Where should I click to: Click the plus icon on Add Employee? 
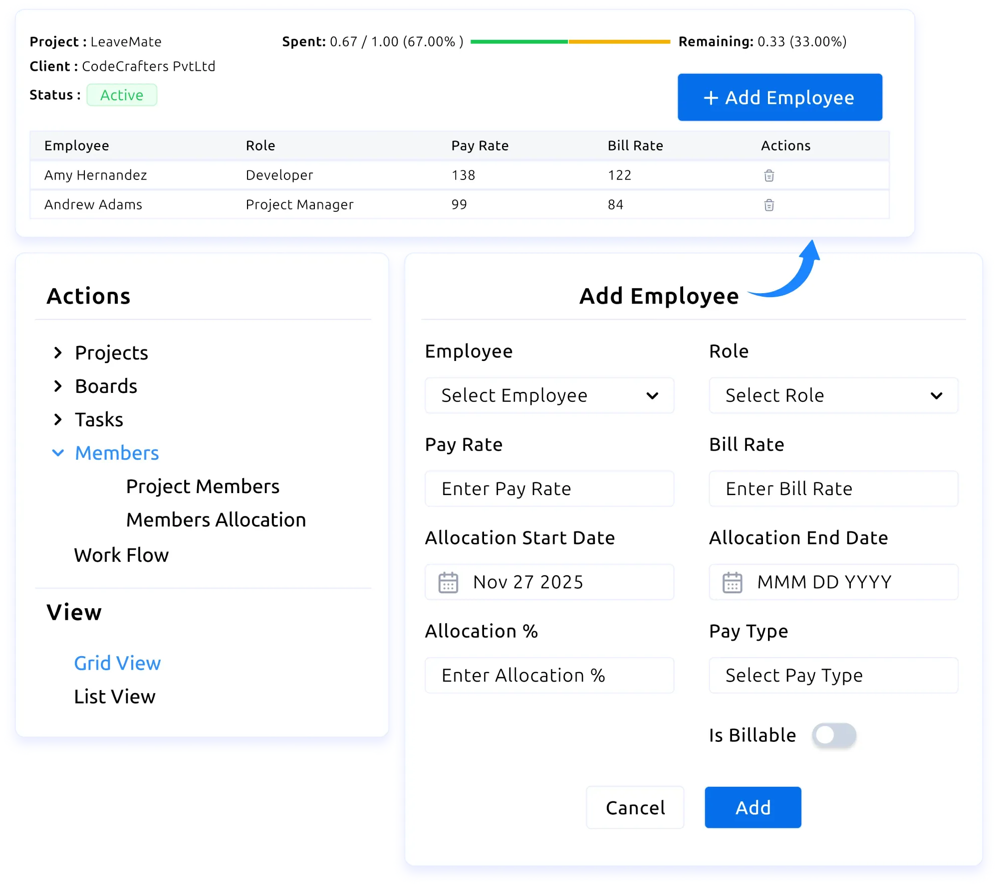pyautogui.click(x=711, y=98)
